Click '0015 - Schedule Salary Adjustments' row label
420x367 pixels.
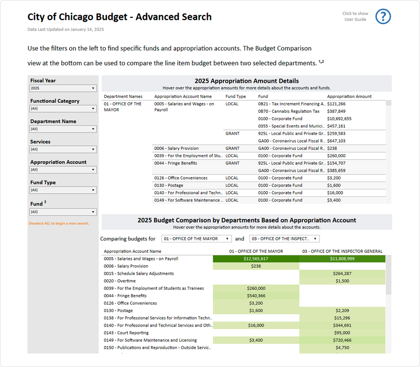tap(139, 274)
